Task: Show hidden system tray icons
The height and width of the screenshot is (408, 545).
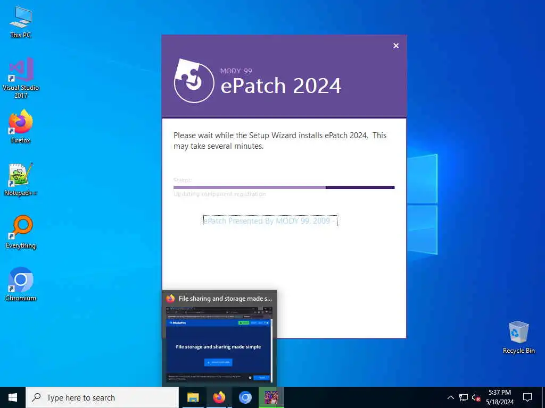Action: coord(450,397)
